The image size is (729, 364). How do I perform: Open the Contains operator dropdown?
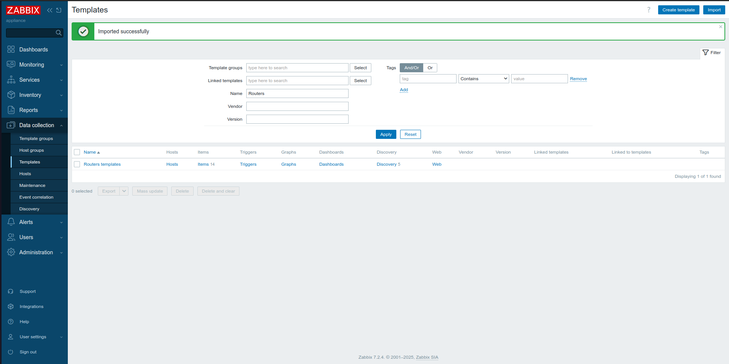483,78
